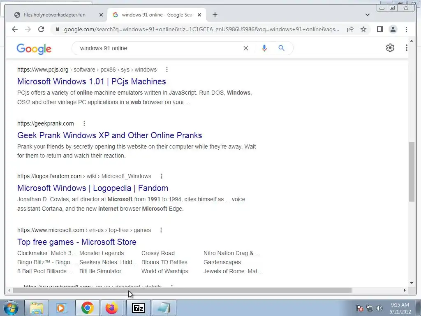The width and height of the screenshot is (421, 316).
Task: Open Chrome's three-dot menu
Action: 406,29
